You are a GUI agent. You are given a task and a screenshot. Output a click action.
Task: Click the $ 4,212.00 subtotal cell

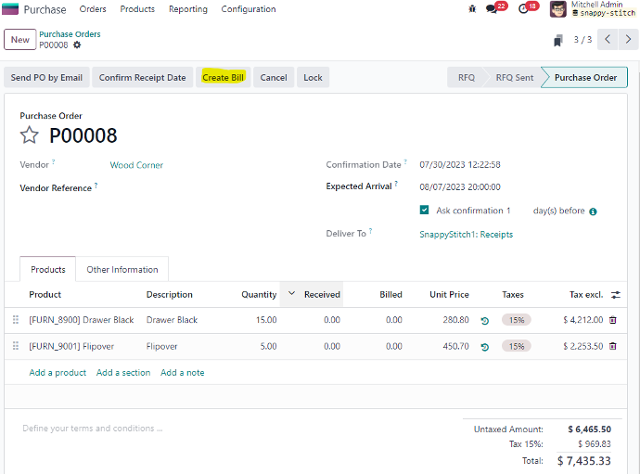pos(582,320)
